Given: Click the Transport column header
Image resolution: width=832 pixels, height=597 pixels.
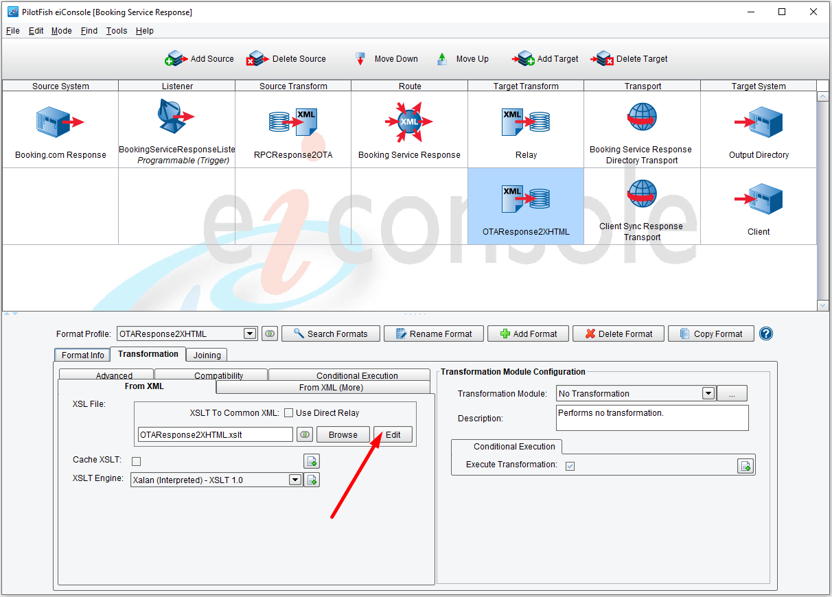Looking at the screenshot, I should [x=643, y=86].
